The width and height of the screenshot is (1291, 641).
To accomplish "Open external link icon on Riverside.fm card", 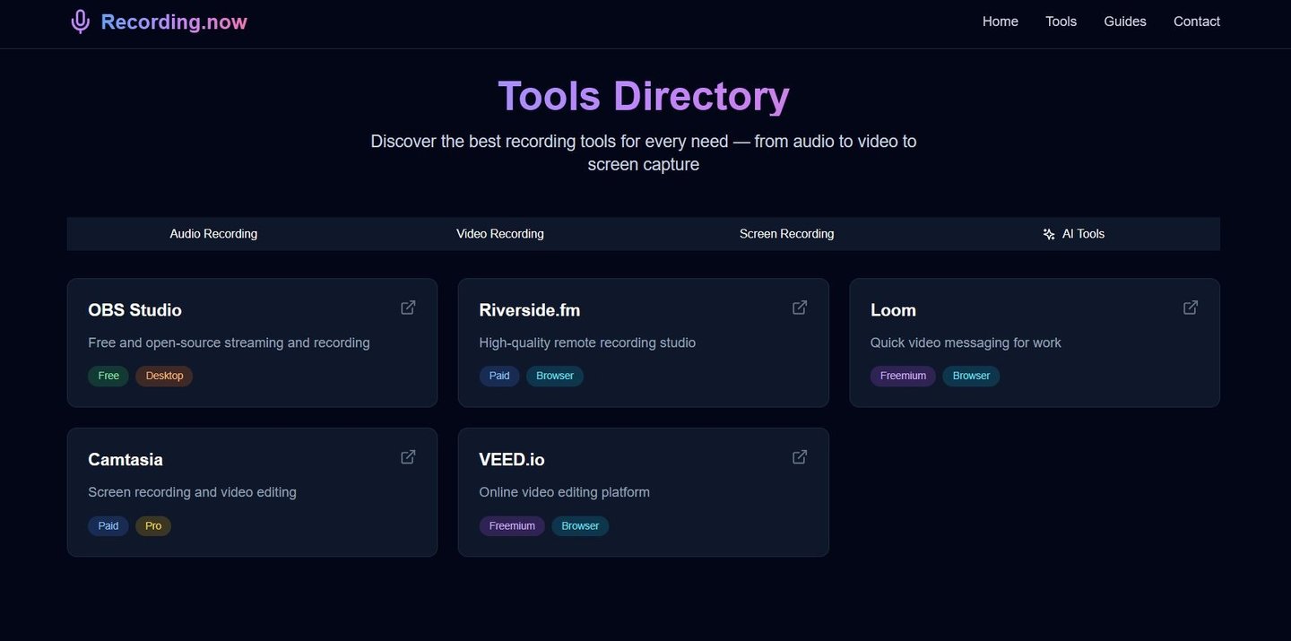I will tap(800, 308).
